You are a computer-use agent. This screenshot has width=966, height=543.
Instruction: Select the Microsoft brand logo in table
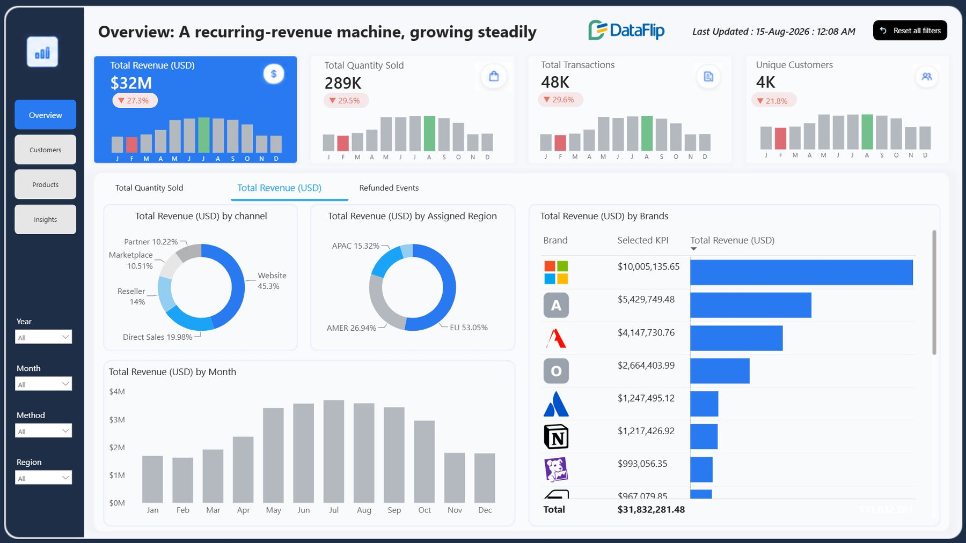[556, 272]
